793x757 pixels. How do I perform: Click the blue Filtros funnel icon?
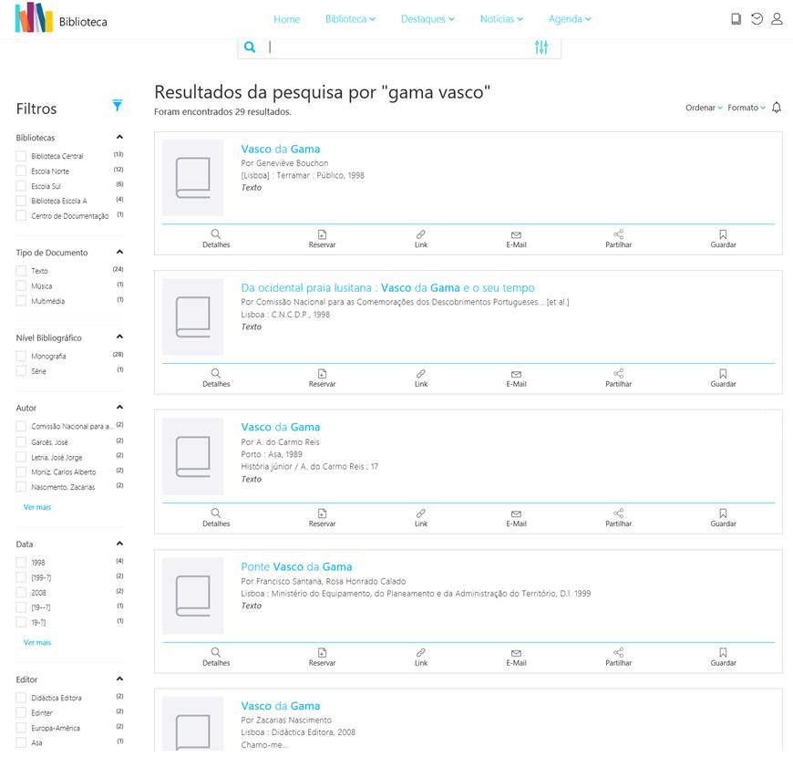pyautogui.click(x=117, y=106)
